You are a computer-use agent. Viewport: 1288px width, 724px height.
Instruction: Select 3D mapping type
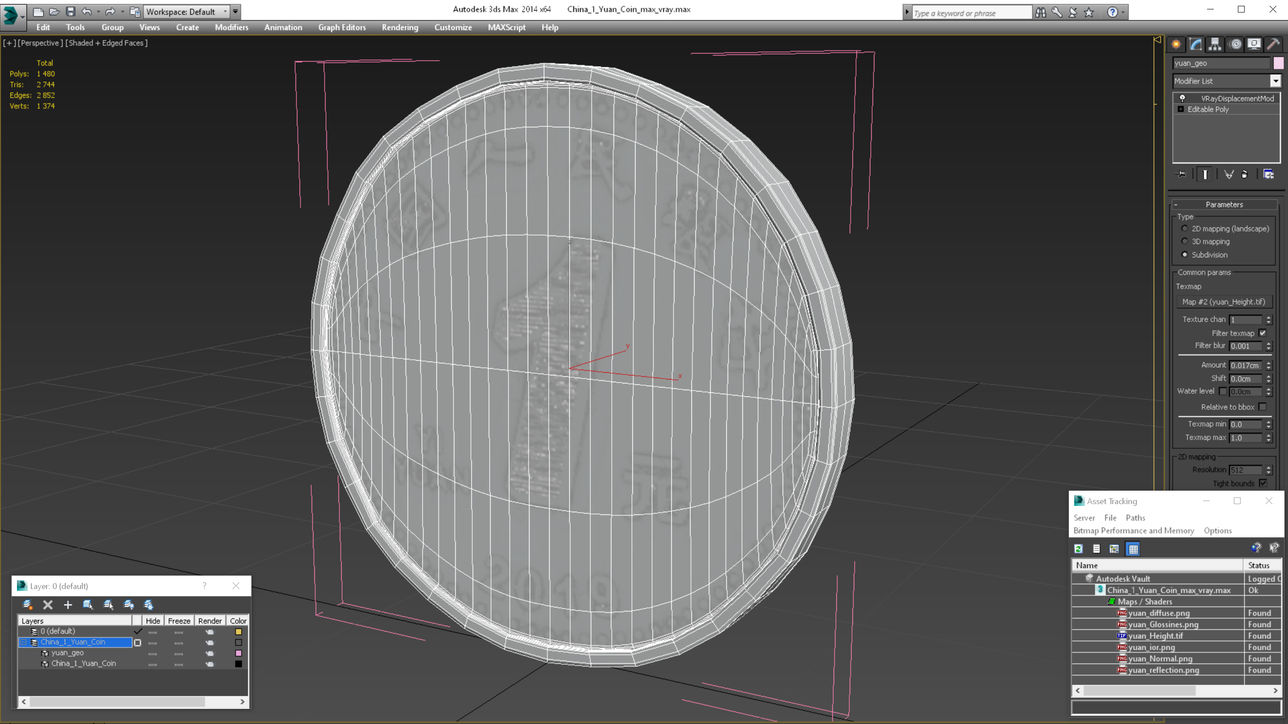pyautogui.click(x=1185, y=241)
